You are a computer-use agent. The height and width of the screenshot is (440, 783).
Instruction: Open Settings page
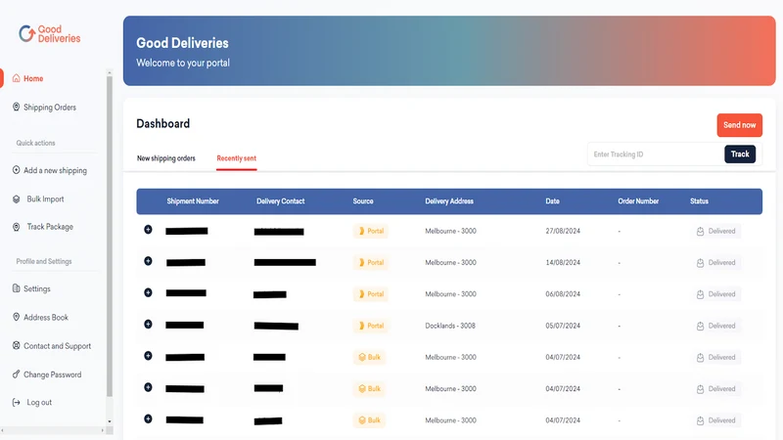pyautogui.click(x=37, y=288)
